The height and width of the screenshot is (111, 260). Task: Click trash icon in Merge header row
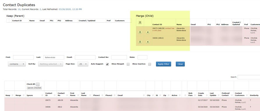click(x=140, y=22)
